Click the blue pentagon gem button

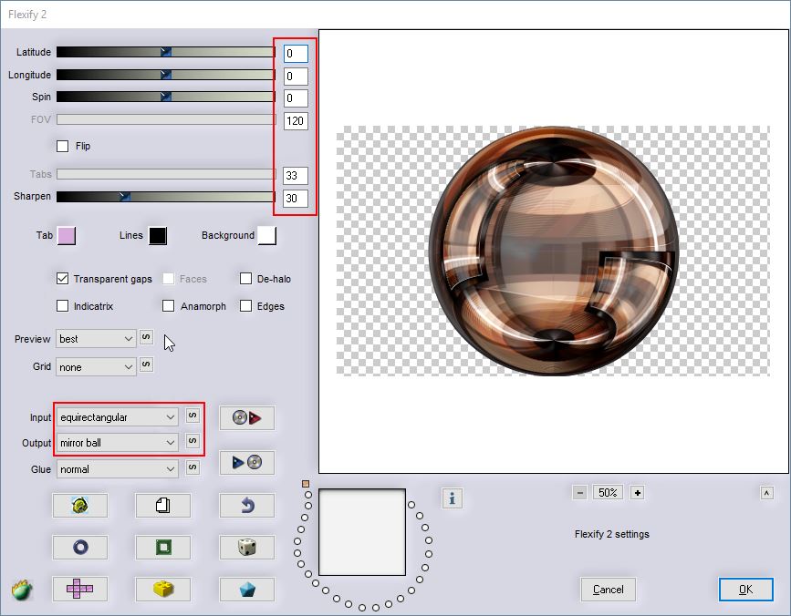pos(246,590)
